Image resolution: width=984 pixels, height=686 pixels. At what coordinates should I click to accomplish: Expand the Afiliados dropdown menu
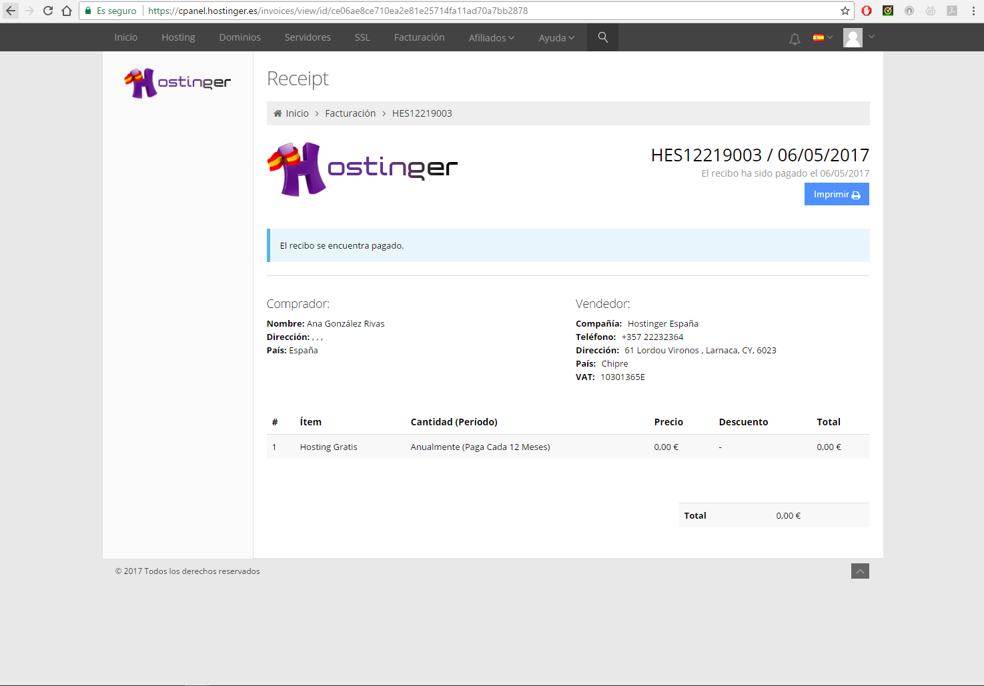[492, 38]
